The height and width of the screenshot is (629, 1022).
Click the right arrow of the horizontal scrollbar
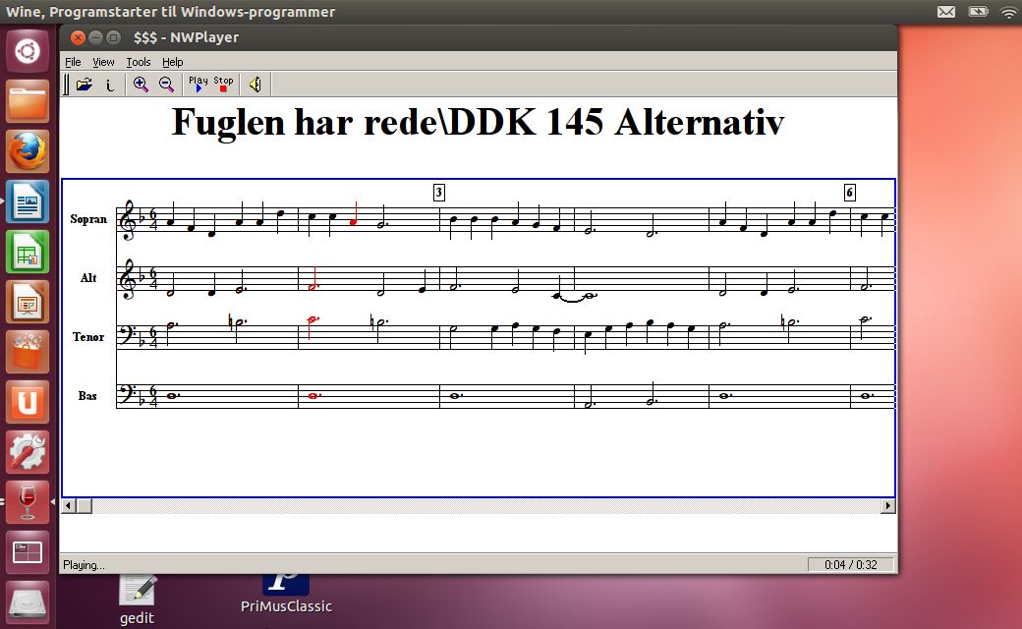[x=887, y=506]
